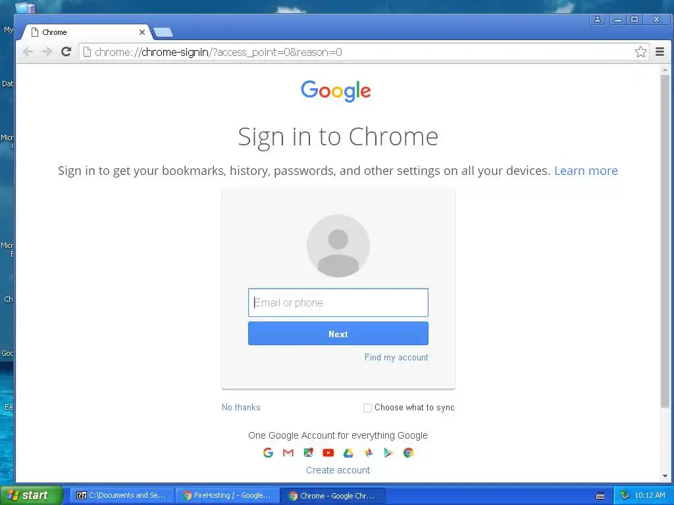This screenshot has height=505, width=674.
Task: Click One Google Account for everything text
Action: 338,435
